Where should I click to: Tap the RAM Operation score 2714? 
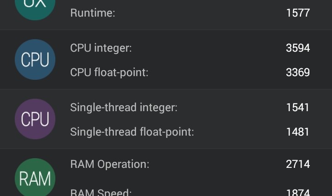[x=297, y=164]
